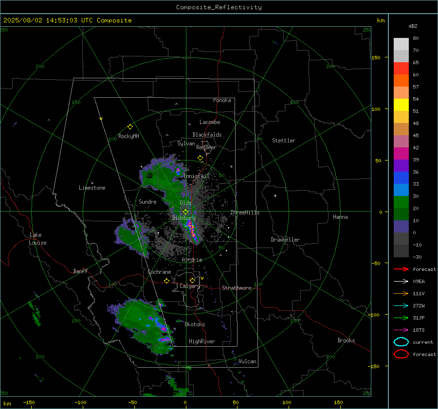
Task: Click the Limestone map label
Action: point(92,188)
